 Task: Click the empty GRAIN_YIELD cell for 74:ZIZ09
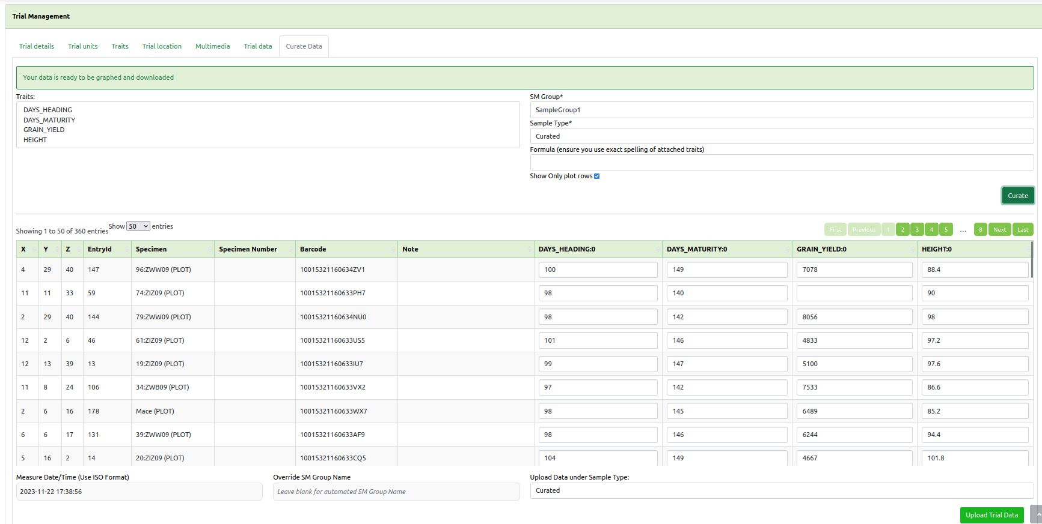pyautogui.click(x=854, y=293)
